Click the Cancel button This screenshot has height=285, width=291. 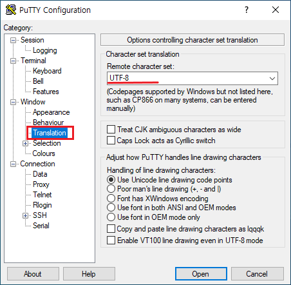tap(257, 274)
